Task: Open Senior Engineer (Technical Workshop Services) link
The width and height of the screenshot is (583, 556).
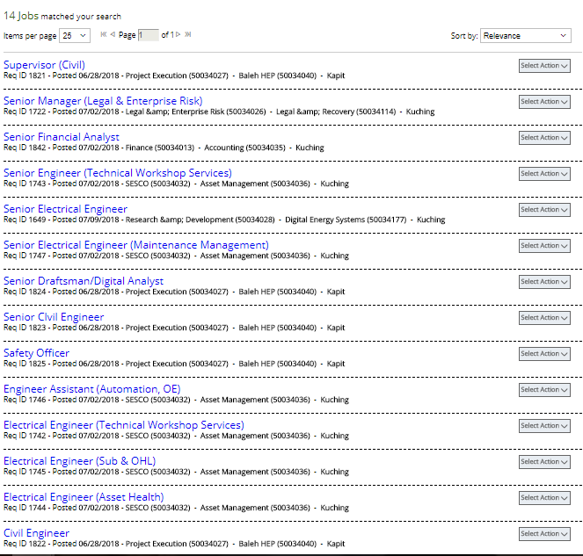Action: click(118, 173)
